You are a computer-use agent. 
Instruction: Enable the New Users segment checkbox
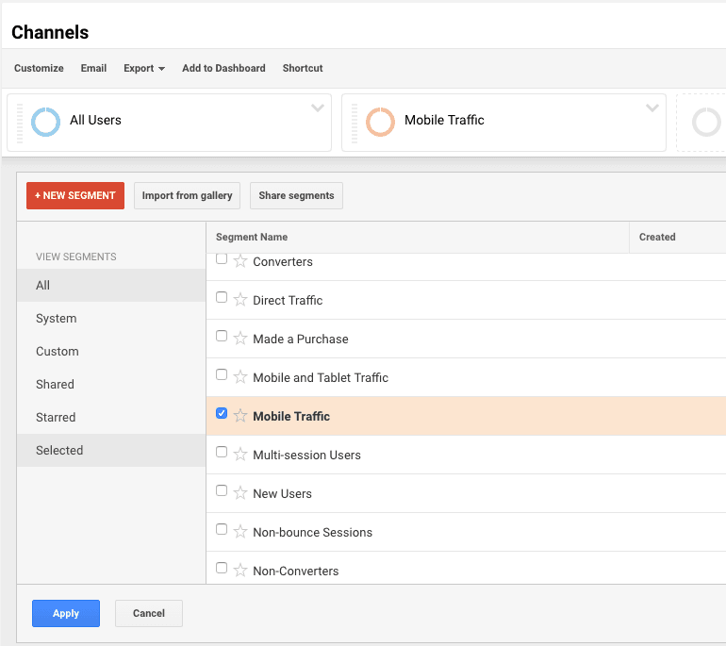[222, 490]
